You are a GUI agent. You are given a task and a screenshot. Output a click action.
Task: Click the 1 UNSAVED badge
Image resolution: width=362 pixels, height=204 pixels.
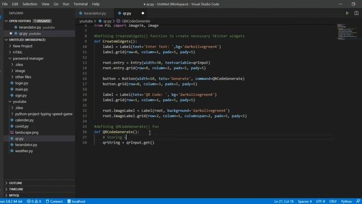42,21
